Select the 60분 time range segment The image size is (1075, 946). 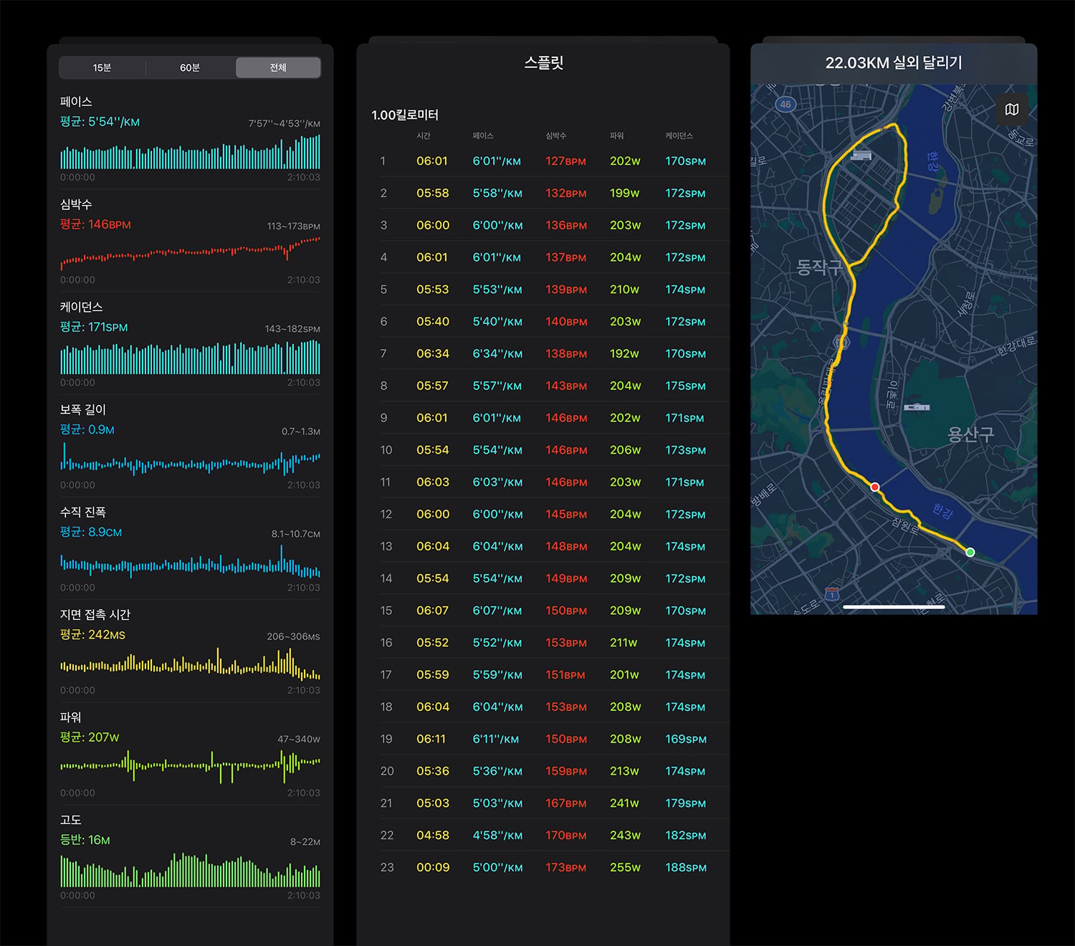(x=190, y=67)
